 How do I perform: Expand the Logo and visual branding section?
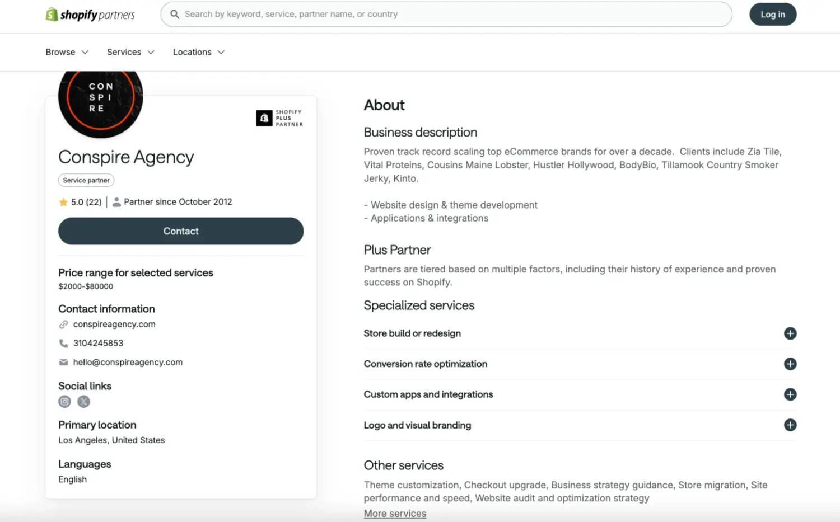click(790, 425)
